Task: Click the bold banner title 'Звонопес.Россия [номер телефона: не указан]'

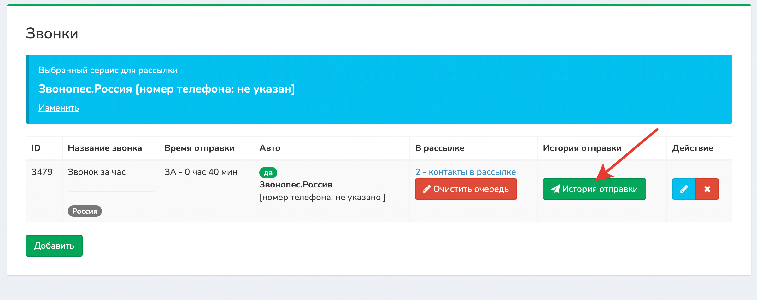Action: tap(167, 89)
